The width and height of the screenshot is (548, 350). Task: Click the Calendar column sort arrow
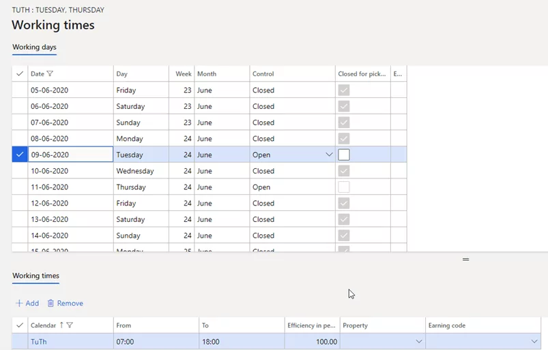(61, 325)
